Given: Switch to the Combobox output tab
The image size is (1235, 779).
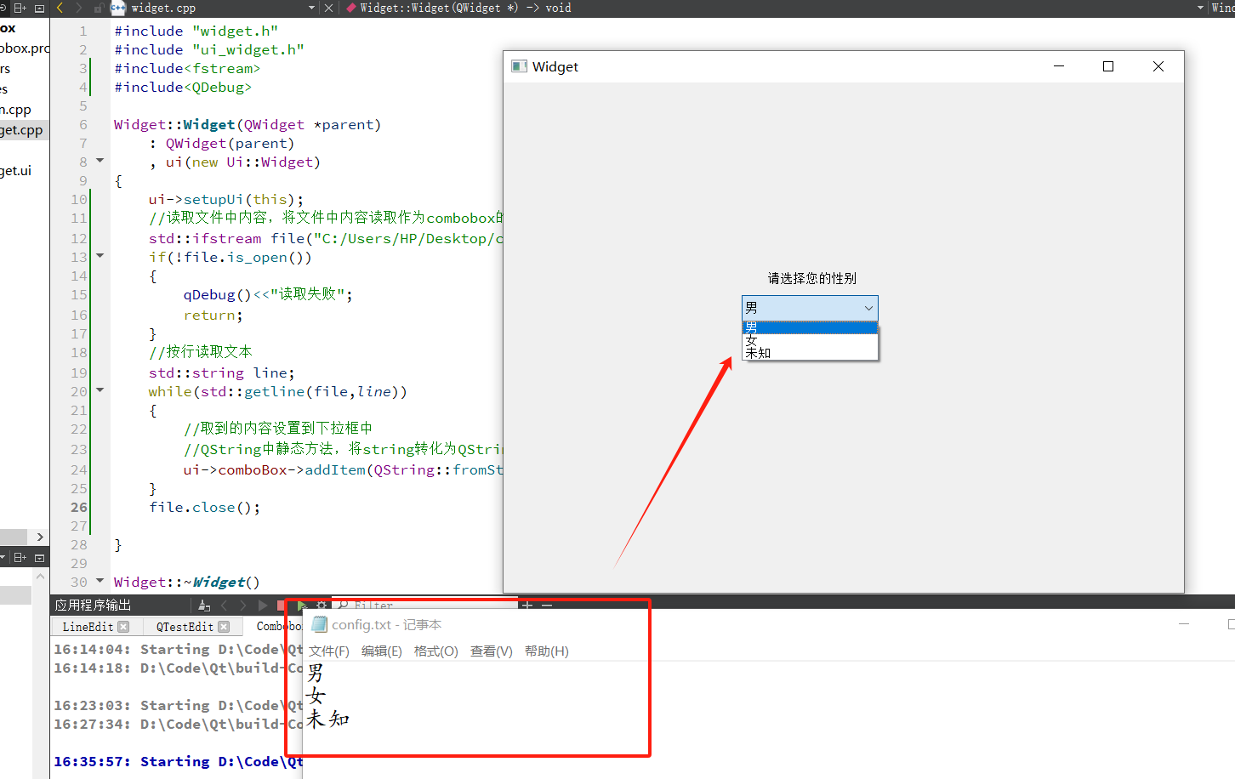Looking at the screenshot, I should click(x=279, y=627).
